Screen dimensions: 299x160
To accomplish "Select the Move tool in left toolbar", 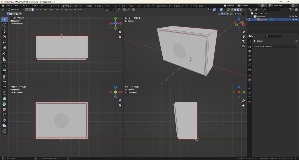I will click(x=4, y=31).
